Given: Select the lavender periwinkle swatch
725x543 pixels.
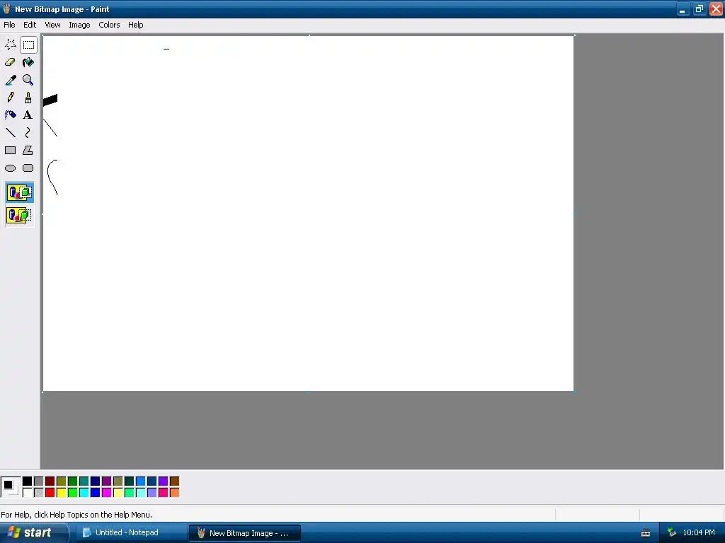Looking at the screenshot, I should point(152,493).
